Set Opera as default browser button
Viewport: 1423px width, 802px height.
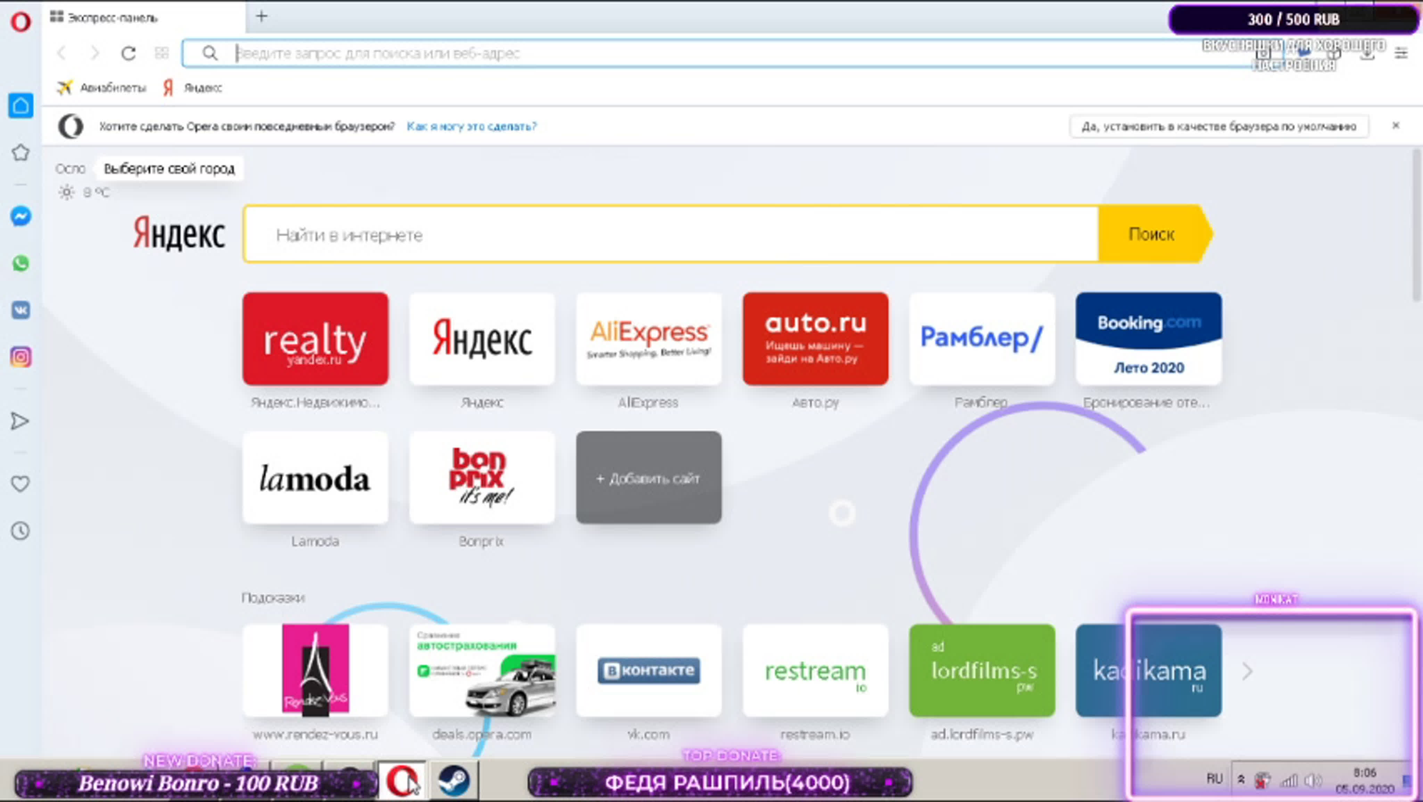coord(1219,126)
